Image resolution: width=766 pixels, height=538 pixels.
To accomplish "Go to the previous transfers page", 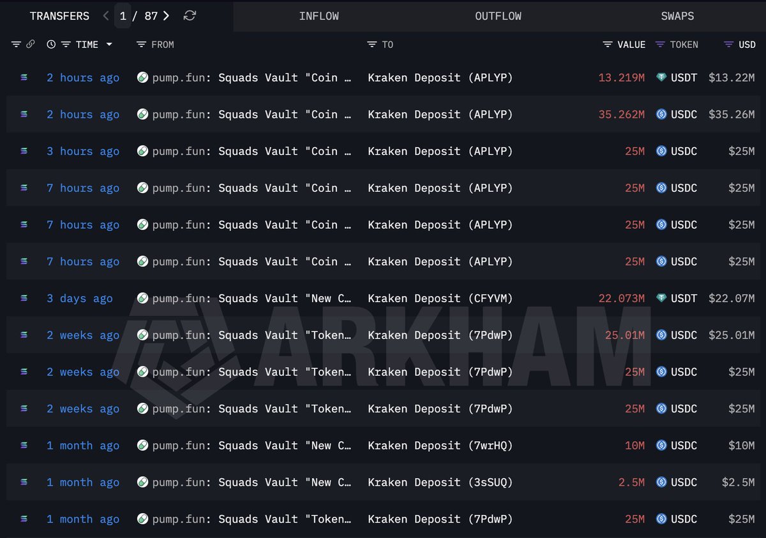I will click(x=106, y=16).
